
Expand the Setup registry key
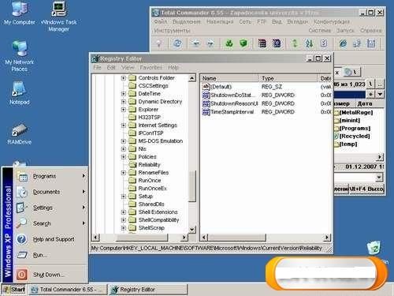point(124,197)
